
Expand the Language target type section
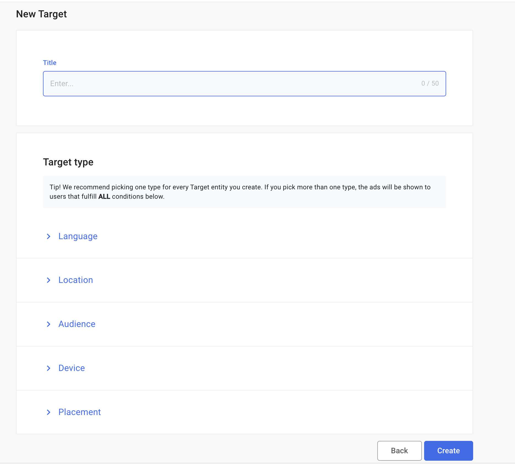click(78, 236)
